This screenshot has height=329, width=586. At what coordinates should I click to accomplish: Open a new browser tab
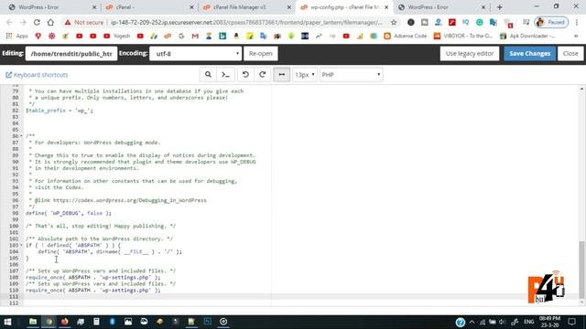tap(500, 7)
